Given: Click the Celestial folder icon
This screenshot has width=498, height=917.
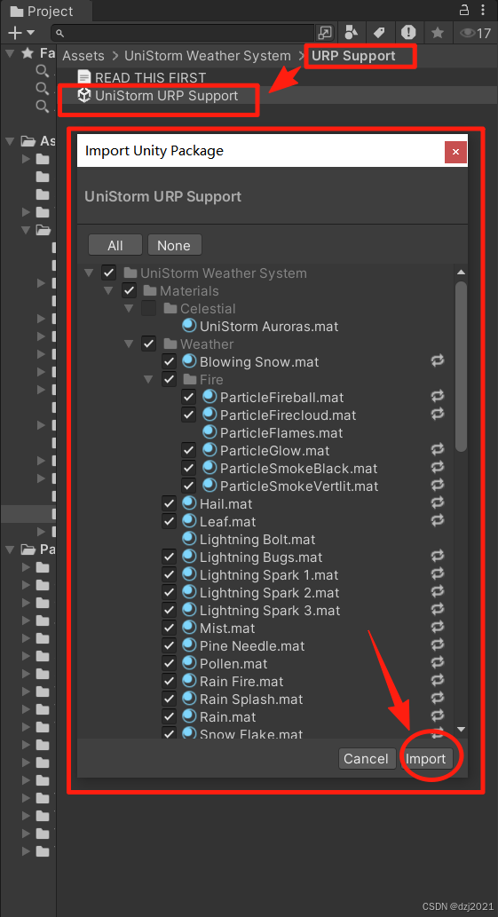Looking at the screenshot, I should coord(170,308).
